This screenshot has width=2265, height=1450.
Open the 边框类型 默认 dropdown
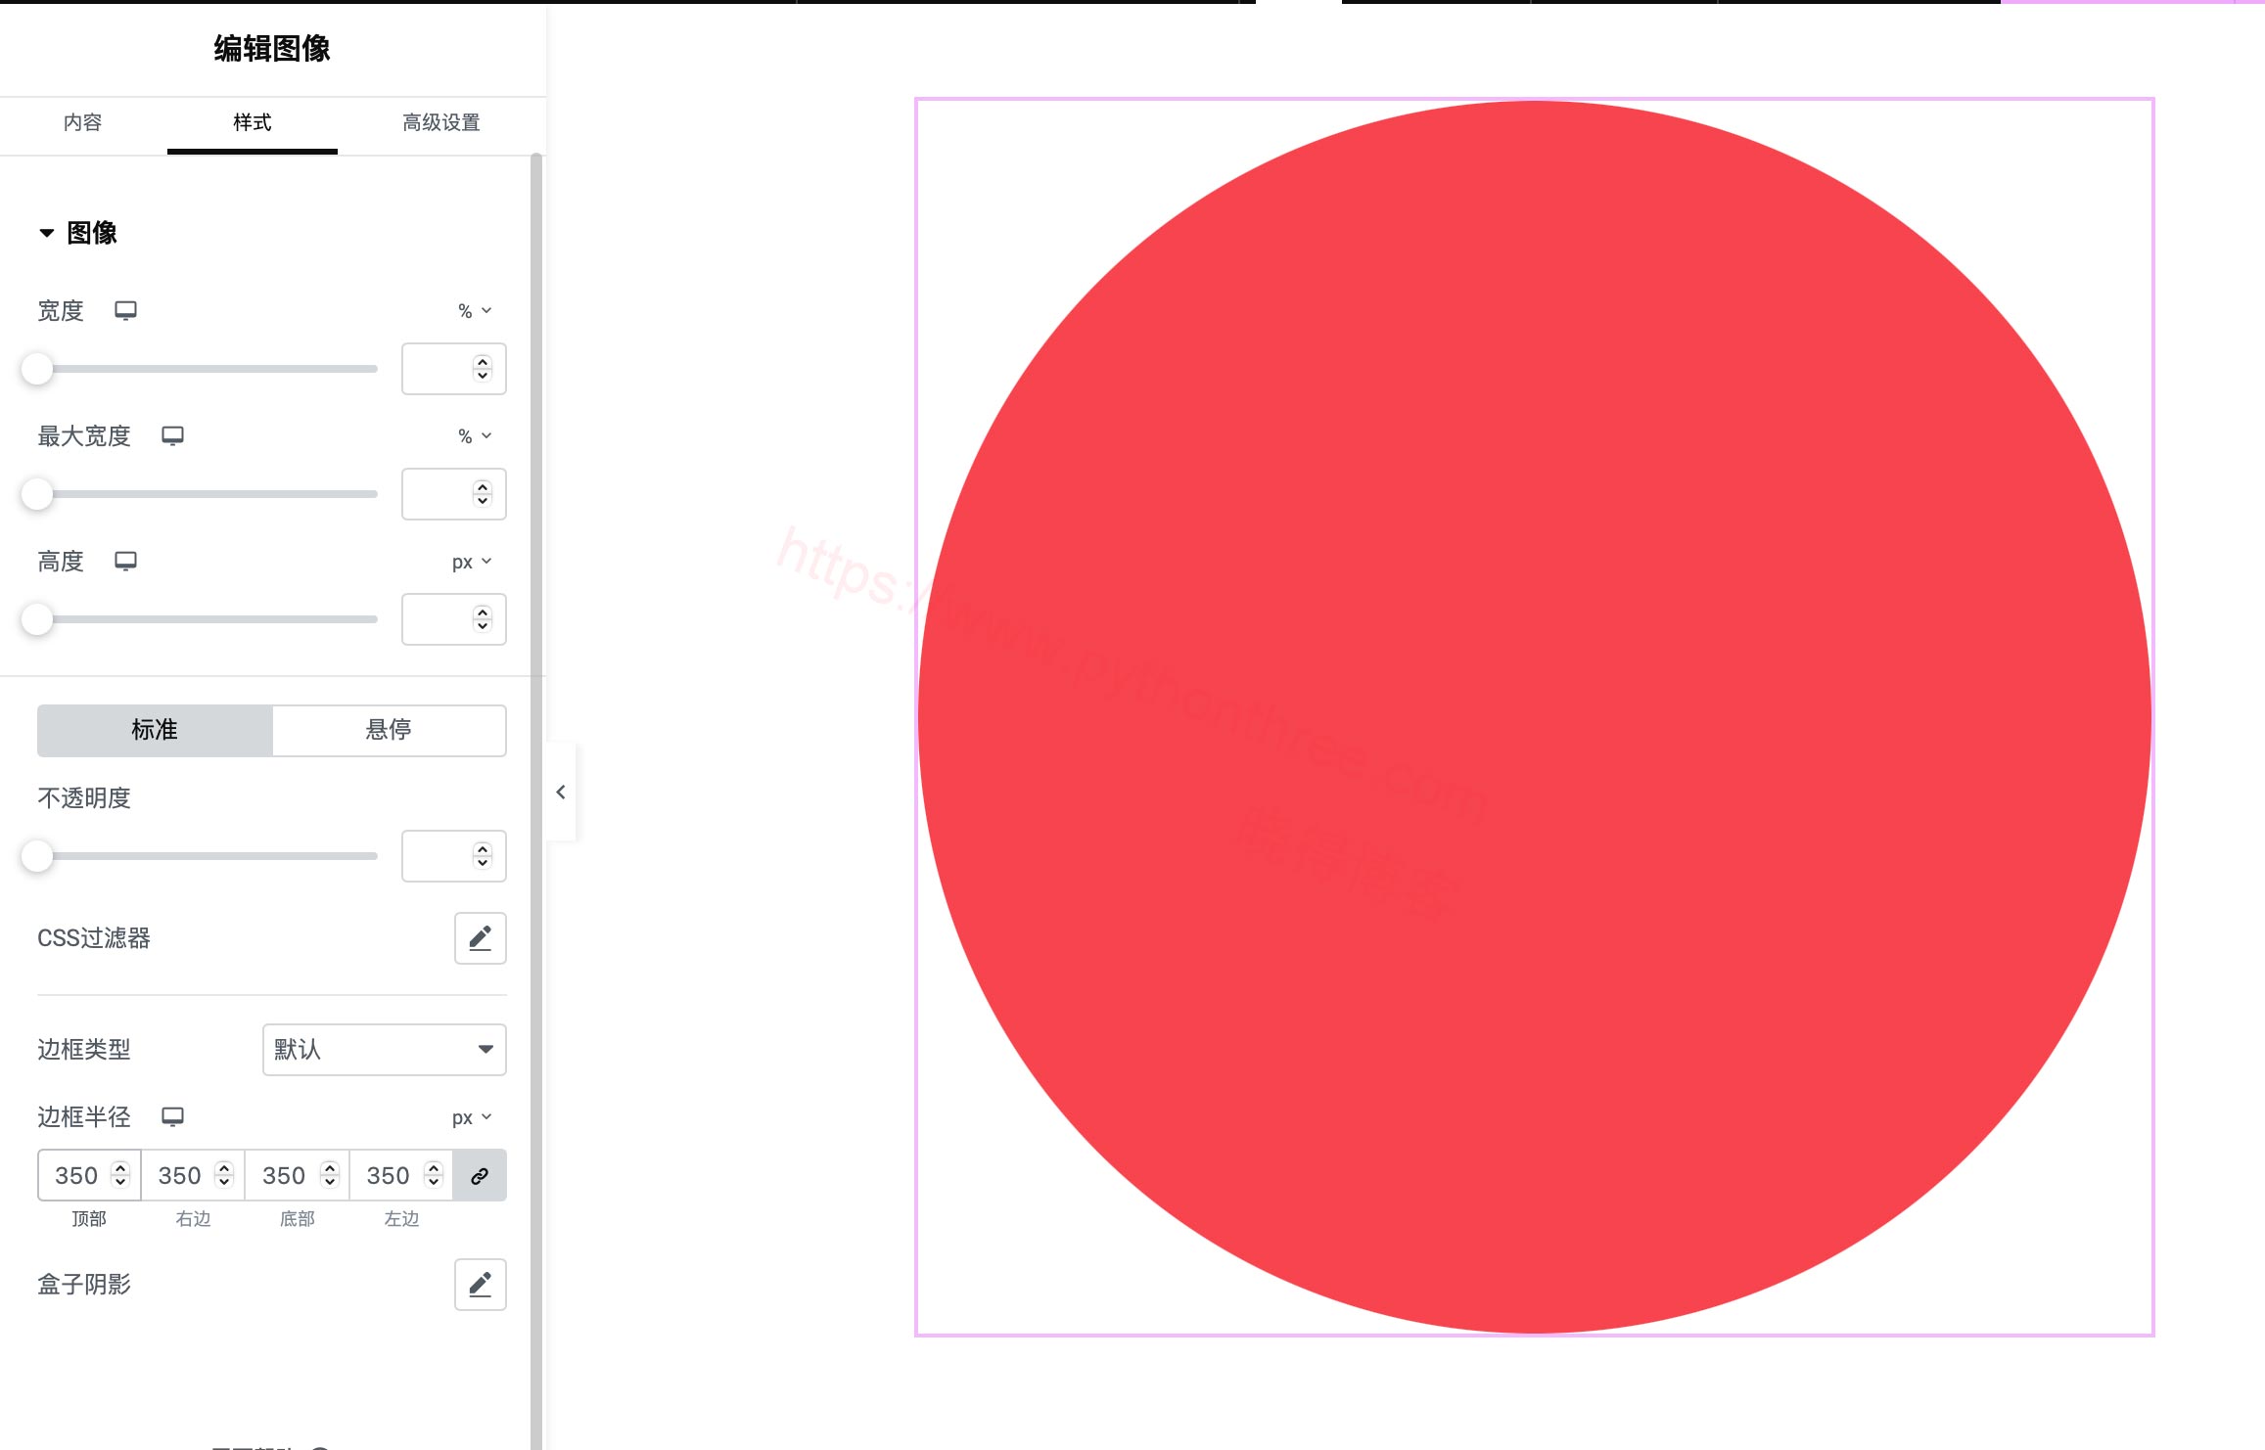coord(384,1050)
